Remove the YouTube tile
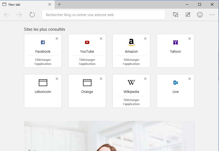The height and width of the screenshot is (151, 219). (x=101, y=39)
